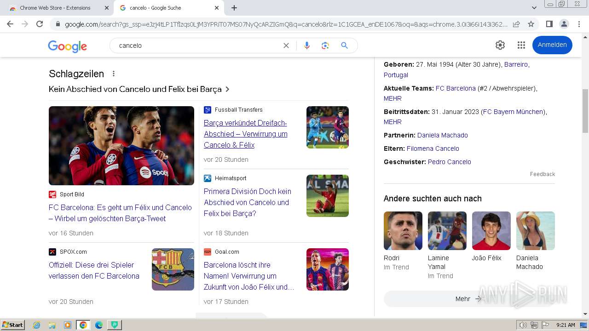
Task: Open Barça verkündet Dreifach-Abschied article
Action: click(246, 134)
